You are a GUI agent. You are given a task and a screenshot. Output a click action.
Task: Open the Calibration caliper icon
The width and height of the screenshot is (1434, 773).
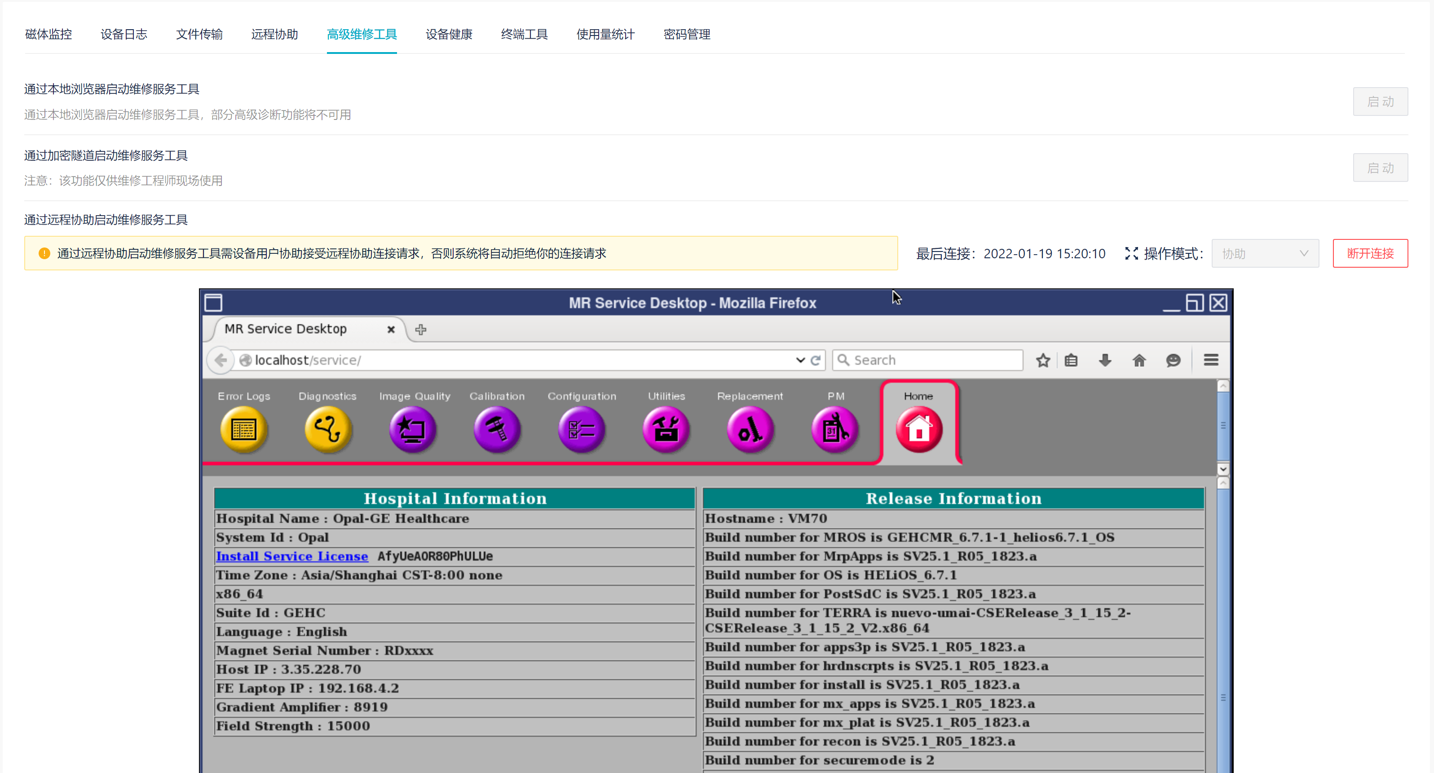497,429
